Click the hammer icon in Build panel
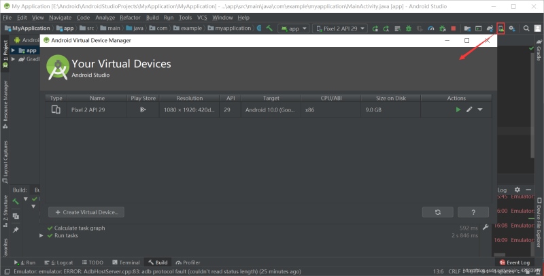Image resolution: width=544 pixels, height=276 pixels. click(x=16, y=201)
